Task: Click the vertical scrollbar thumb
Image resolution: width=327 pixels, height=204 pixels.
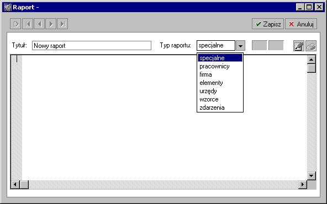Action: (312, 68)
